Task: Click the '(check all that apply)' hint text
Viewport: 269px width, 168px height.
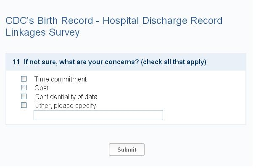Action: (173, 62)
